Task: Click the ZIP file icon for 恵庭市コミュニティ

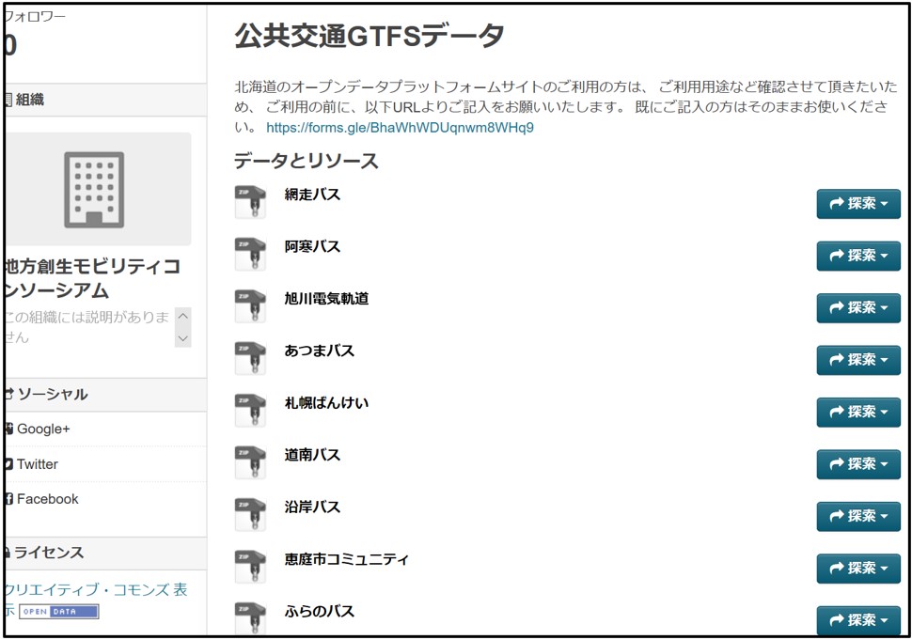Action: pos(250,566)
